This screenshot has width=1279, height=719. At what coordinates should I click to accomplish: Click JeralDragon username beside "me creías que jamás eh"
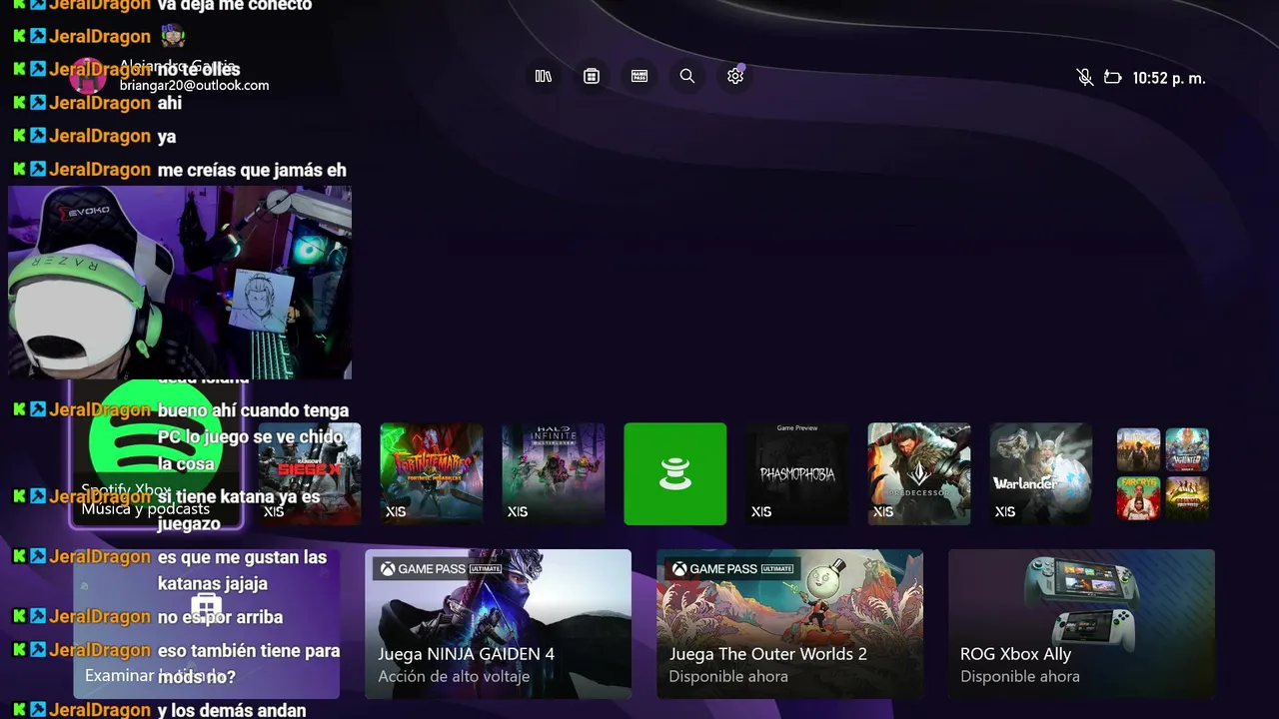(100, 170)
